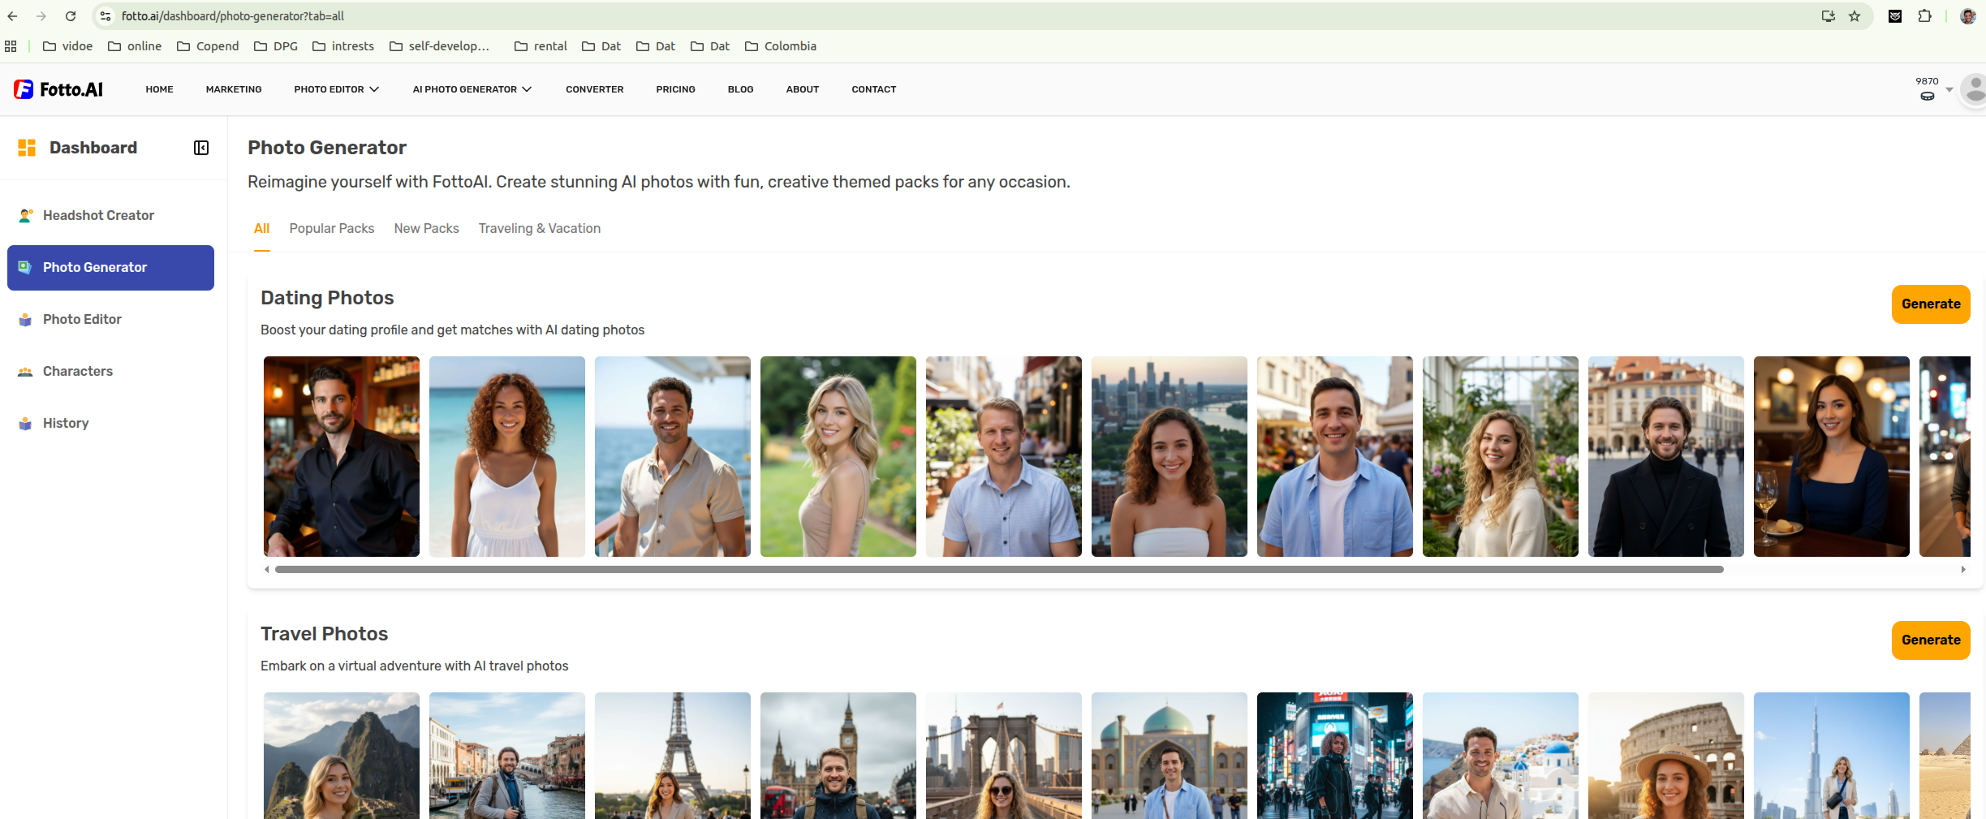Viewport: 1986px width, 819px height.
Task: Open ABOUT in the navigation
Action: (803, 89)
